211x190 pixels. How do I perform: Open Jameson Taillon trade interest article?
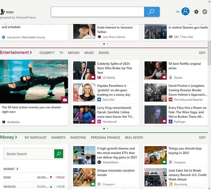[x=115, y=30]
